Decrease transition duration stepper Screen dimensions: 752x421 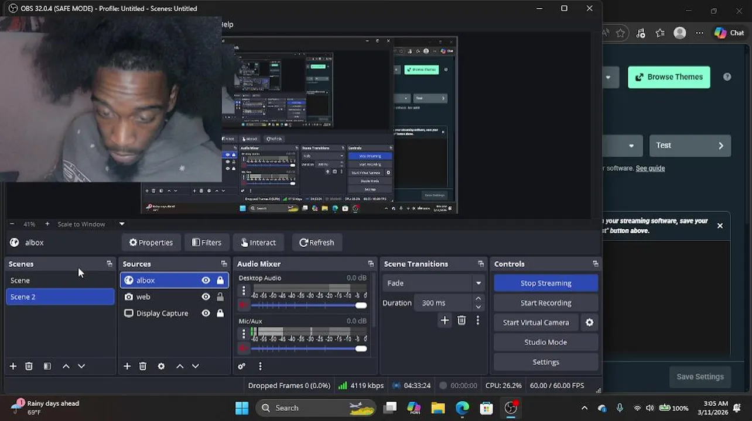478,307
